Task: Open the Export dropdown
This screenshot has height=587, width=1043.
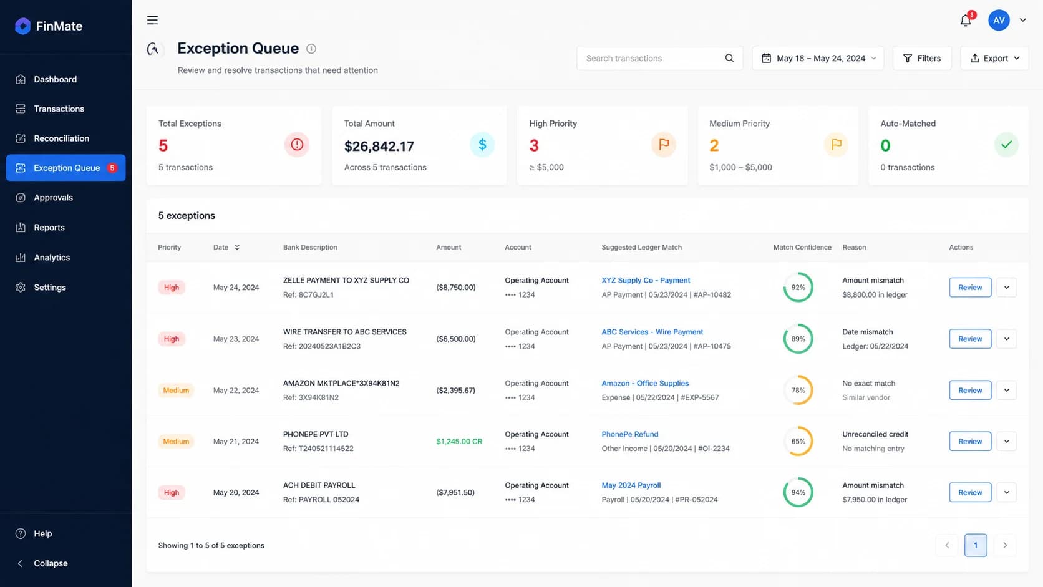Action: [x=994, y=58]
